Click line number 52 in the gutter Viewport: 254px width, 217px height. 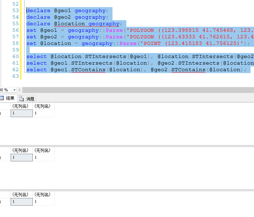click(16, 4)
